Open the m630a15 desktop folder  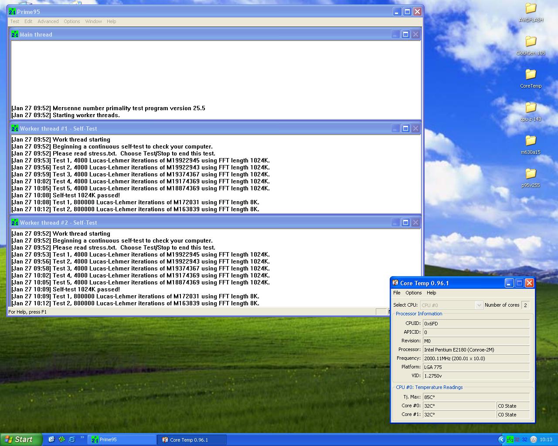(x=531, y=145)
